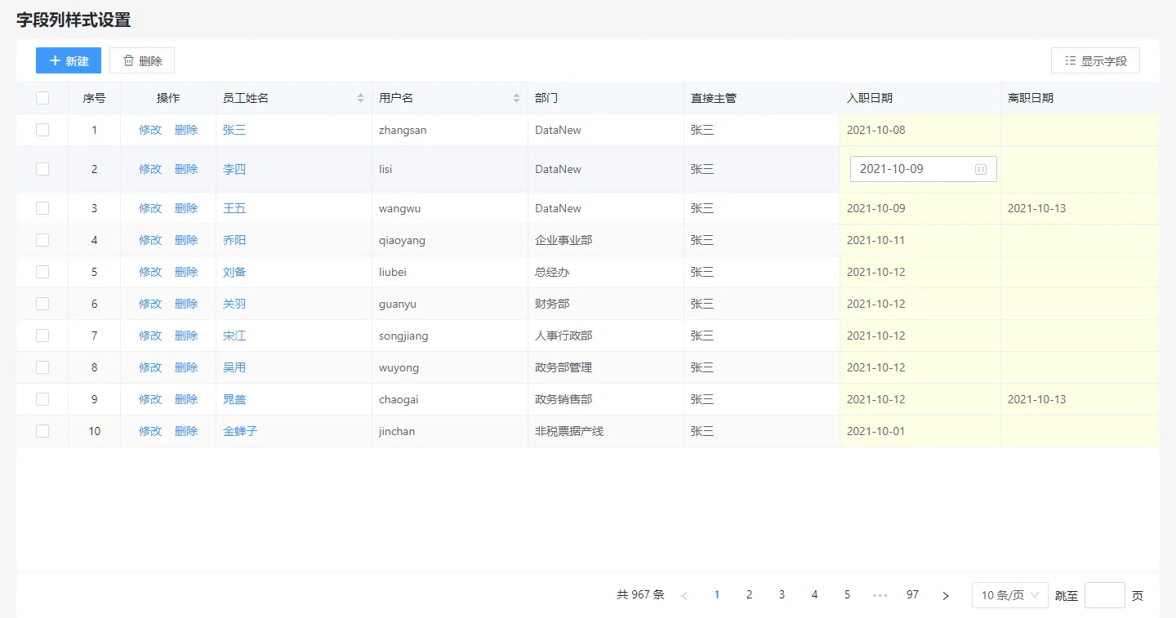This screenshot has height=618, width=1176.
Task: Go to page 2 in pagination
Action: click(749, 595)
